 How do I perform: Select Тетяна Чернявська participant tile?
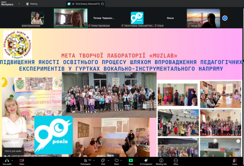[x=104, y=18]
